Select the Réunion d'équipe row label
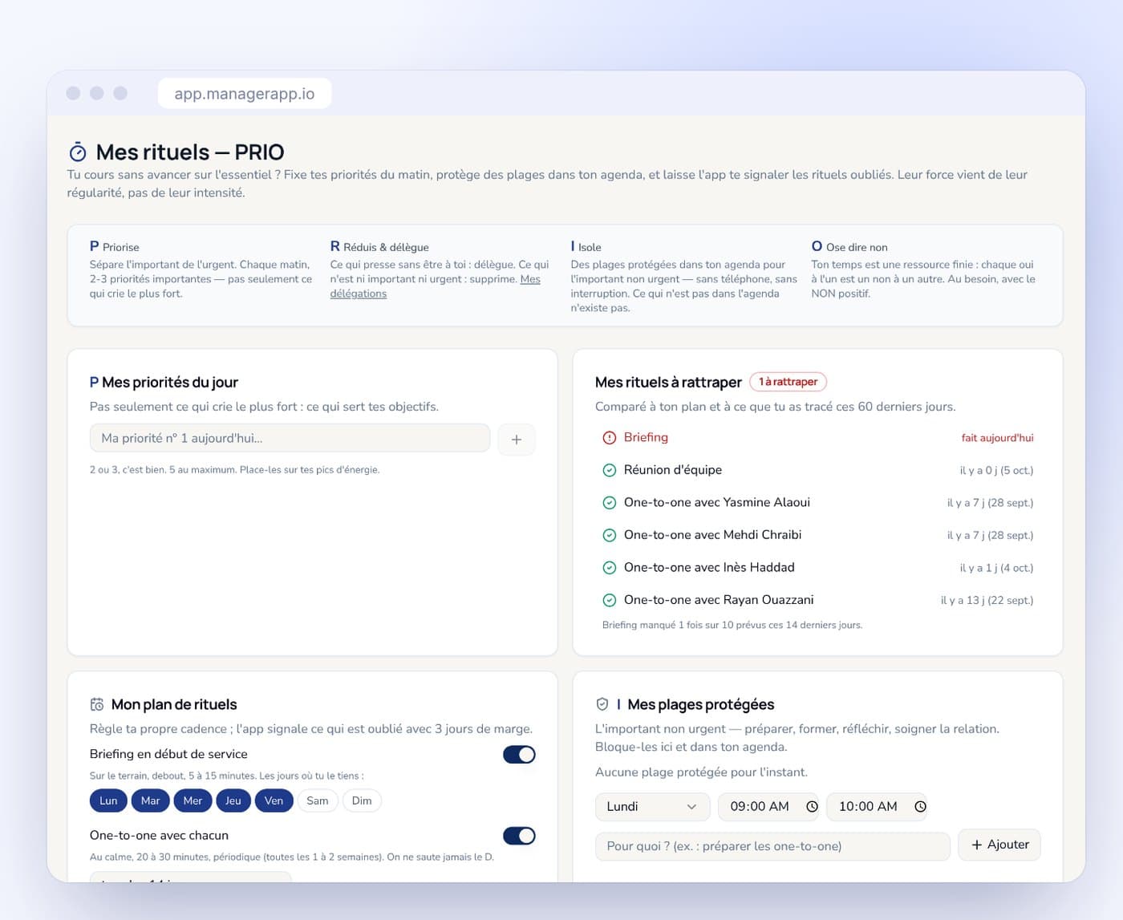Image resolution: width=1123 pixels, height=920 pixels. tap(673, 470)
